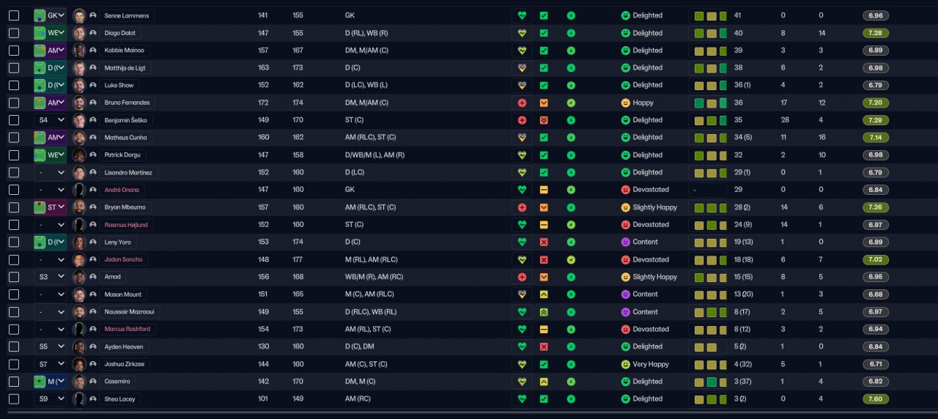
Task: Click the orange down-arrow sharpness icon for Bruno Fernandes
Action: [x=543, y=103]
